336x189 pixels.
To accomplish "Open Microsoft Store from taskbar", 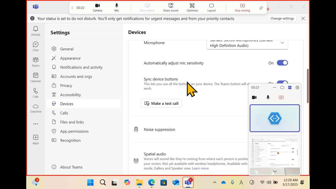I will (164, 182).
